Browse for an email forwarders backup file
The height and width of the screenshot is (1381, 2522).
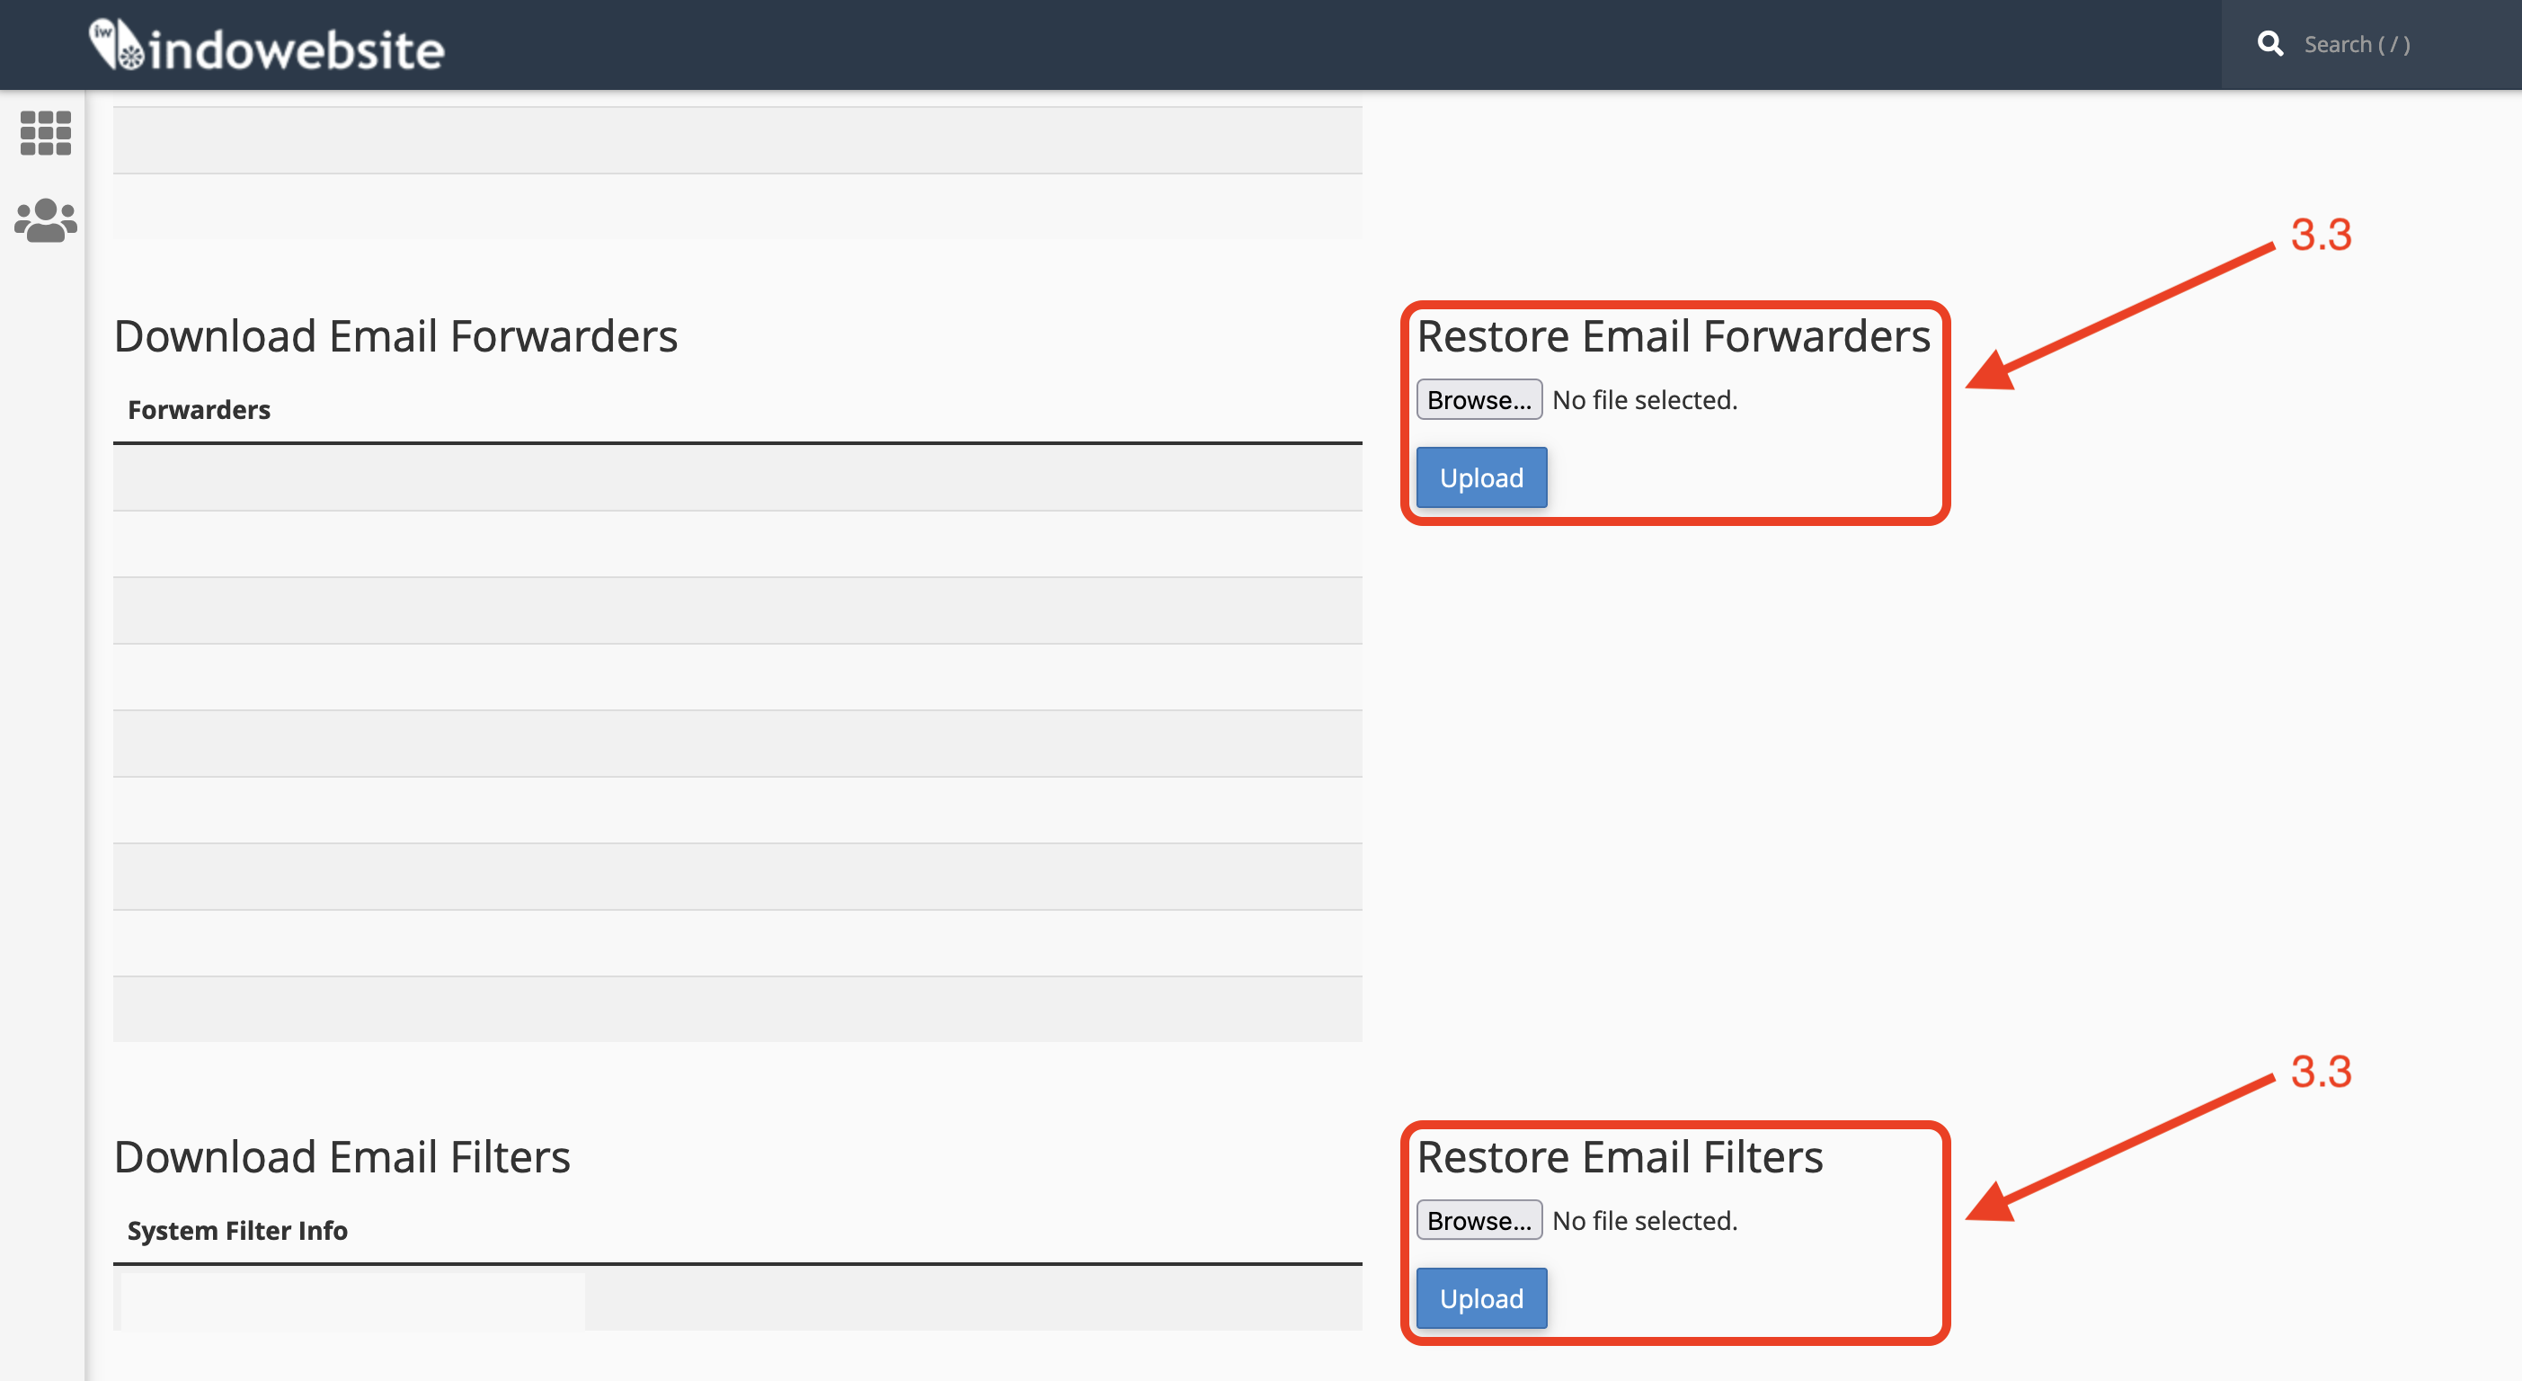point(1479,399)
